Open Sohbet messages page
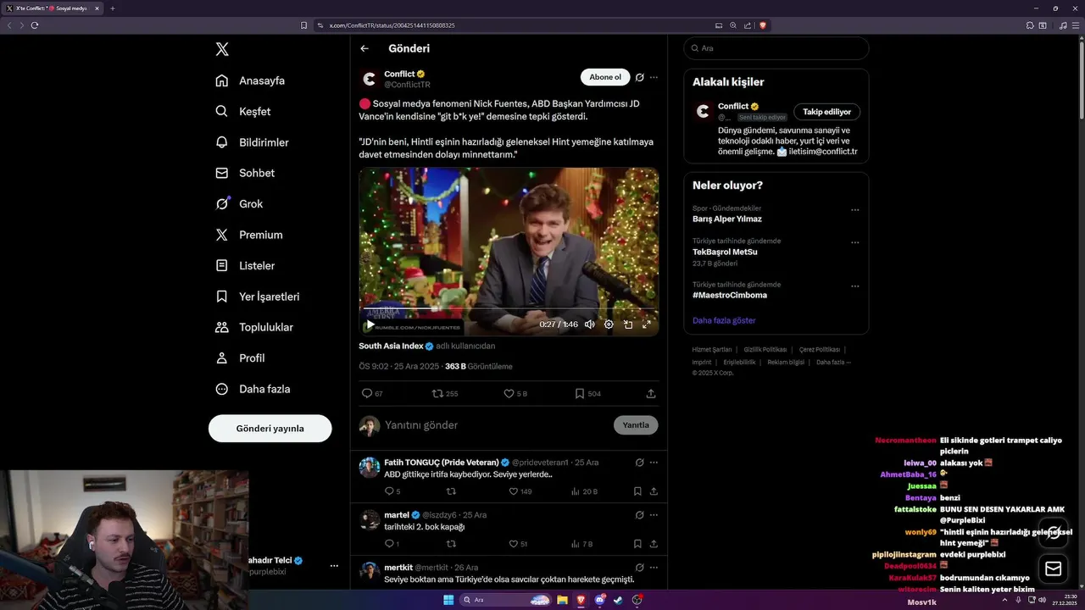Viewport: 1085px width, 610px height. [x=245, y=173]
